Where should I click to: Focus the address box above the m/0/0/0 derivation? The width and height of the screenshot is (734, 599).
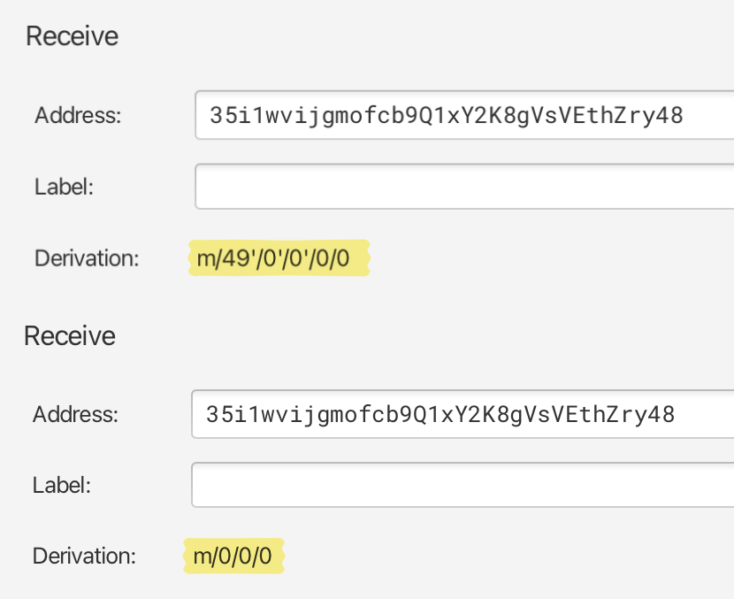pyautogui.click(x=462, y=414)
